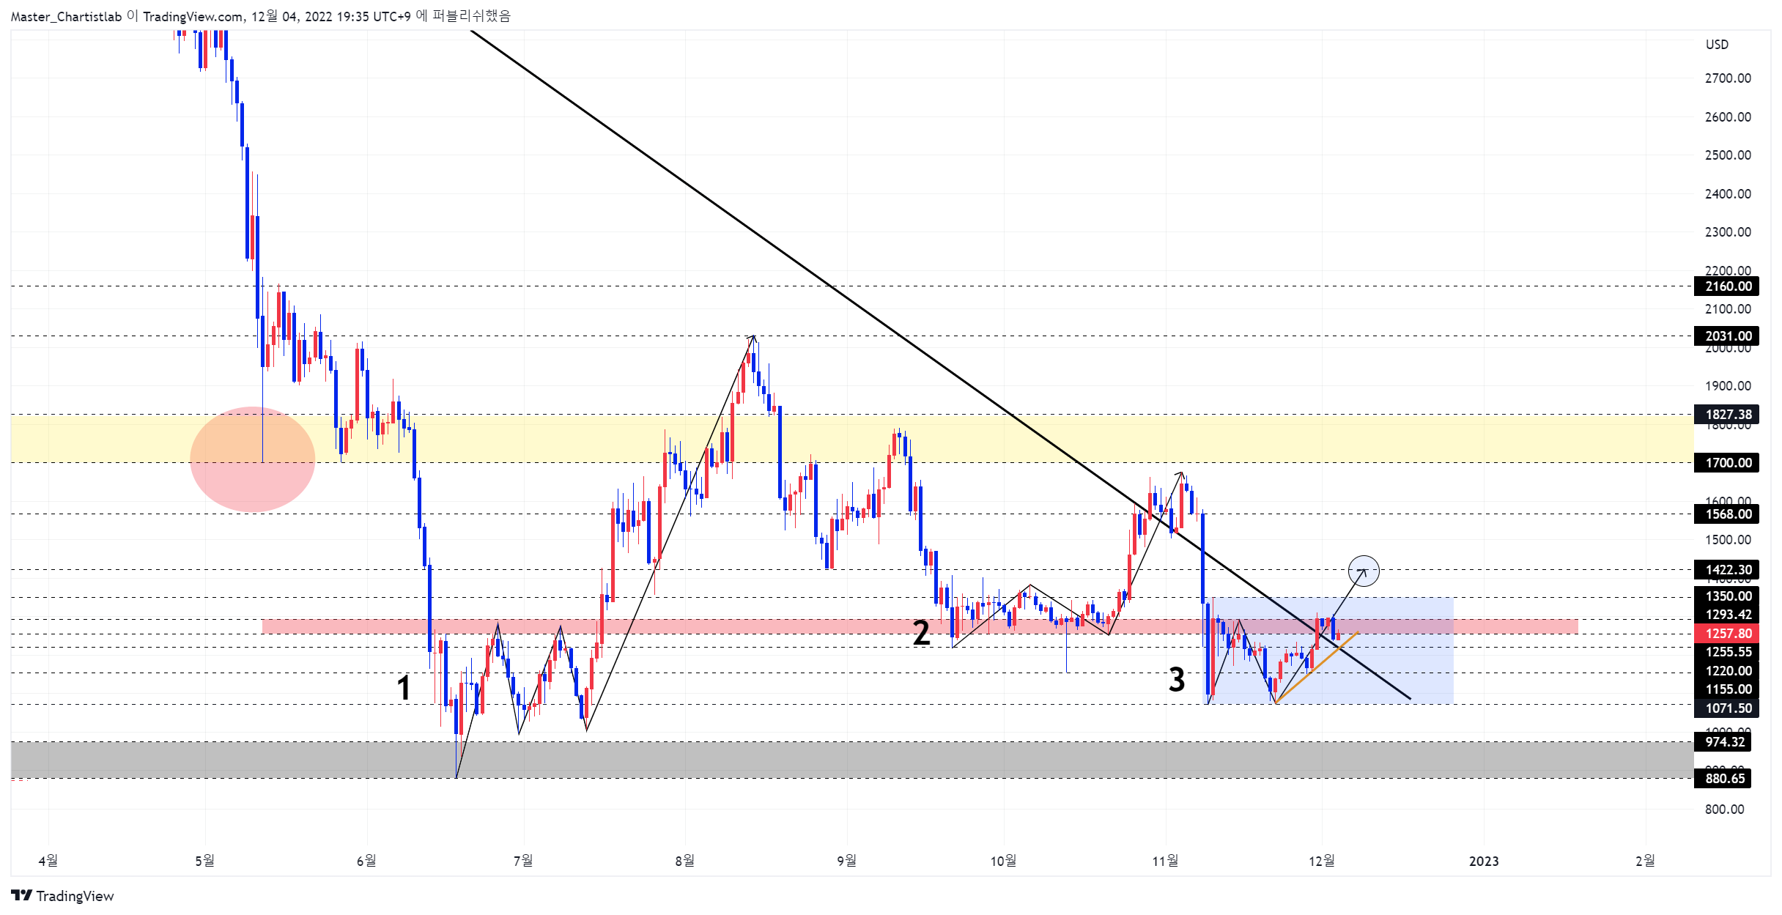Click the 1568.00 price label
Viewport: 1782px width, 915px height.
tap(1726, 514)
